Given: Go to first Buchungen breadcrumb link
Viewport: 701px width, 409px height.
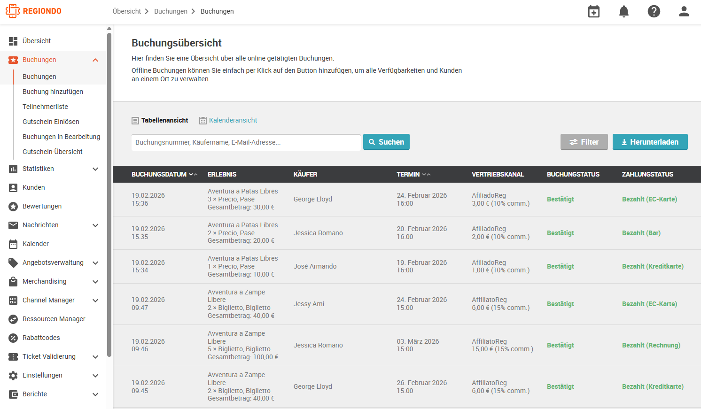Looking at the screenshot, I should click(x=171, y=11).
